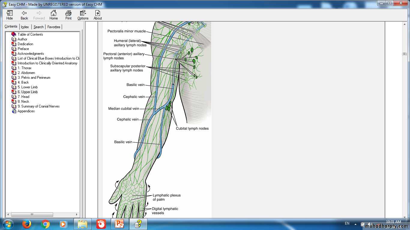Open the Favorites tab
The width and height of the screenshot is (410, 230).
(x=54, y=27)
